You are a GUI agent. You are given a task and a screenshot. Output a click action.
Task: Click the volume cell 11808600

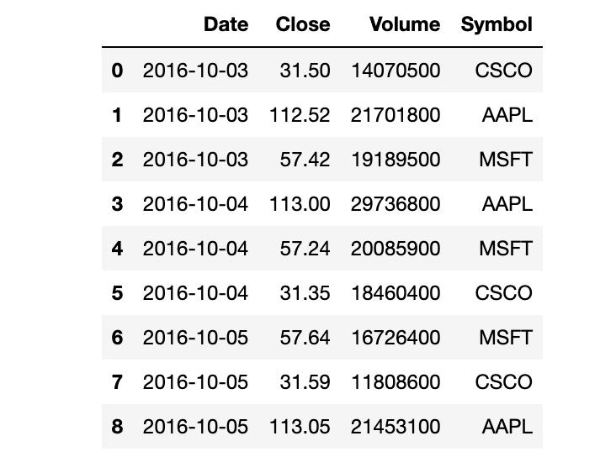pyautogui.click(x=396, y=382)
